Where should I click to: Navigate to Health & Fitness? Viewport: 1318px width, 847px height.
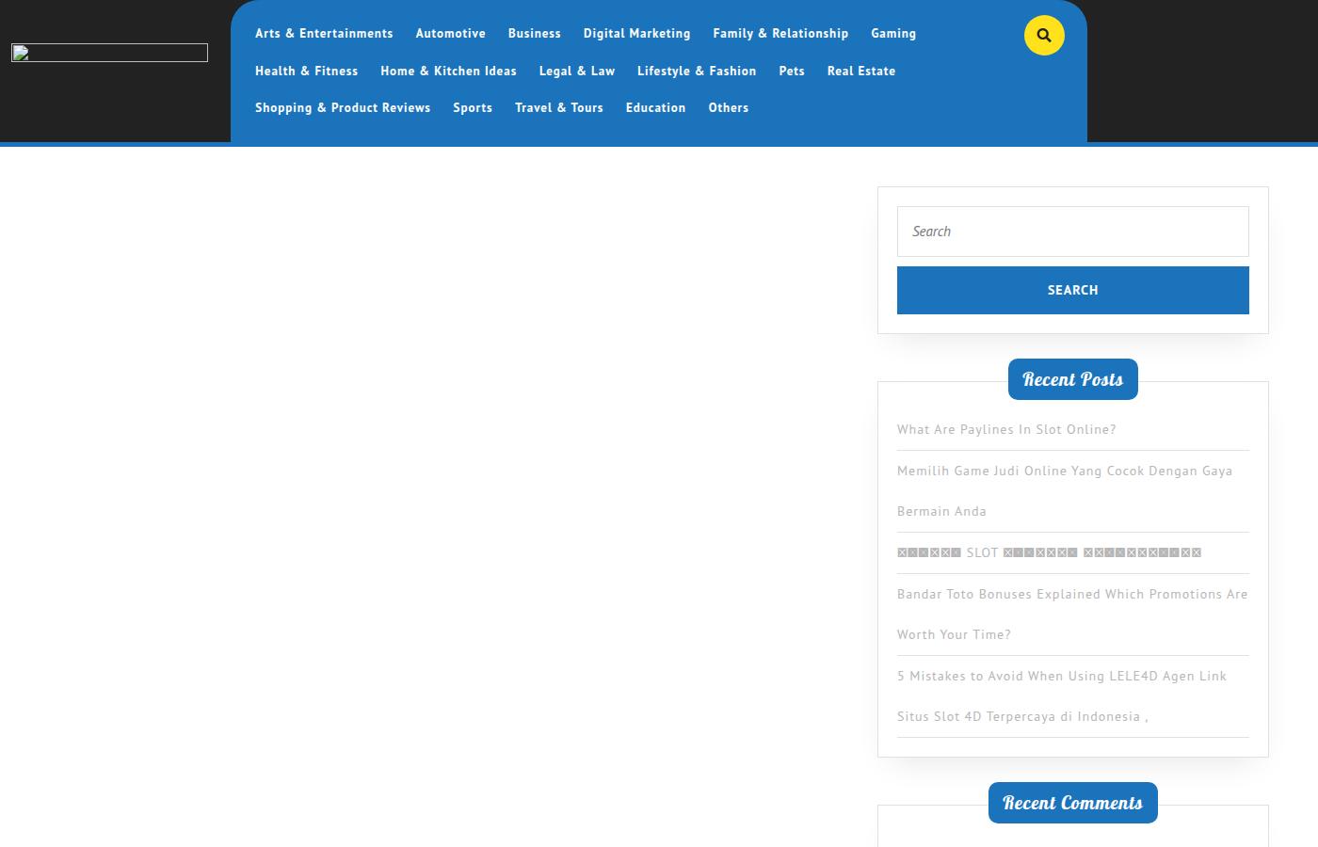pos(306,71)
